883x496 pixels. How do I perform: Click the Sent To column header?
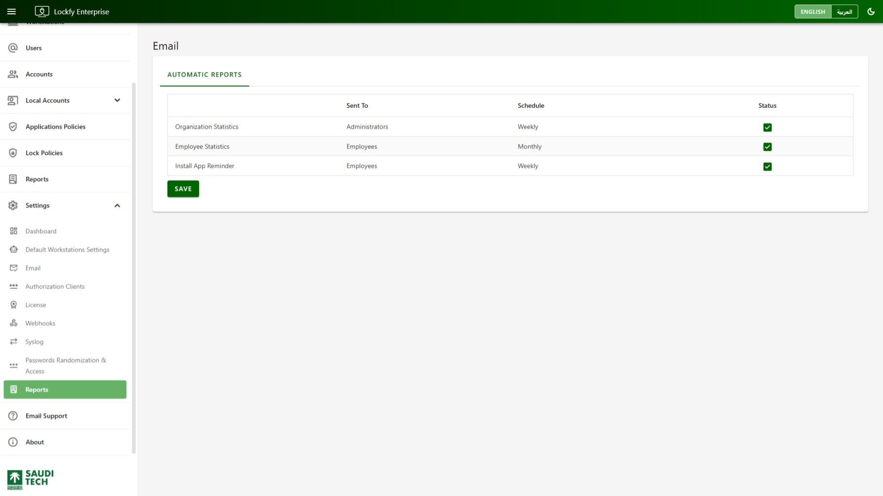(x=357, y=105)
